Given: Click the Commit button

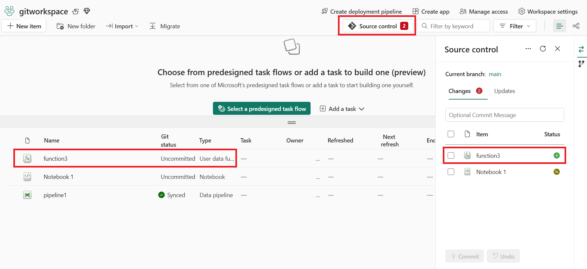Looking at the screenshot, I should pos(465,256).
